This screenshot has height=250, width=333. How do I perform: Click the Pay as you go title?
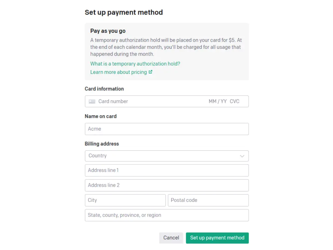coord(108,31)
